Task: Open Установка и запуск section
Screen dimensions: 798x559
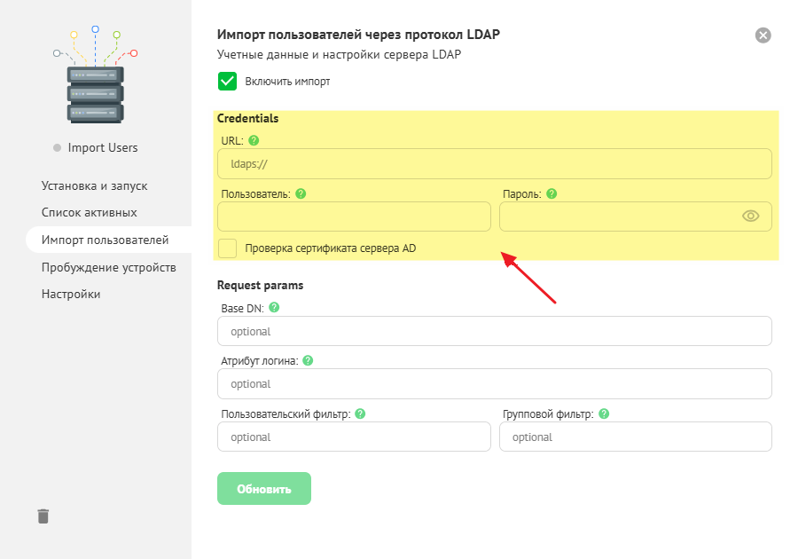Action: [x=94, y=186]
